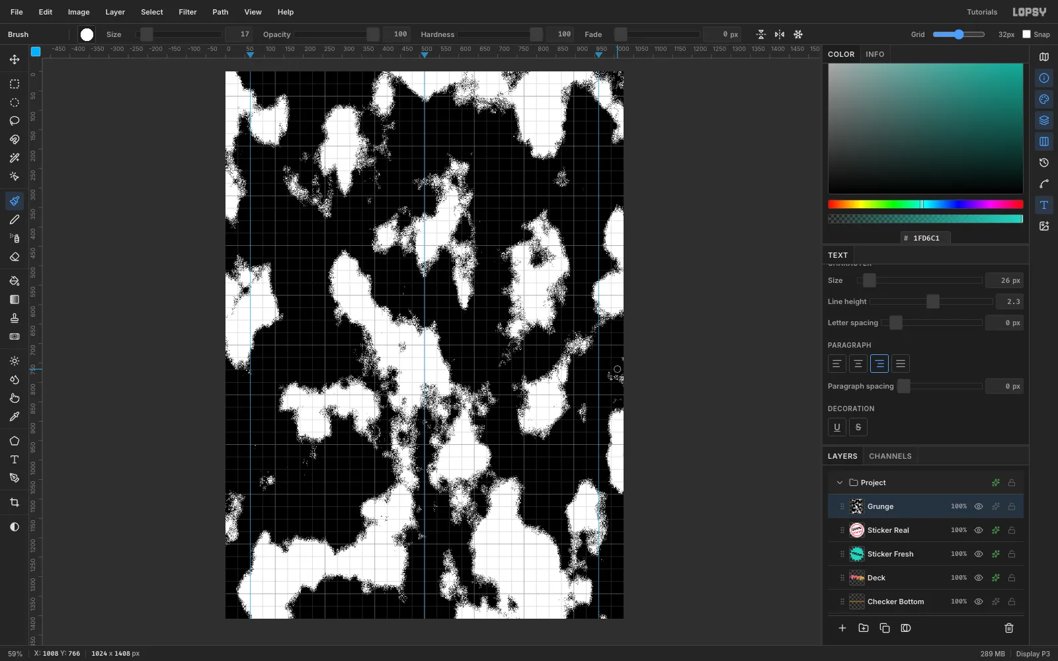The image size is (1058, 661).
Task: Duplicate the selected layer
Action: [885, 628]
